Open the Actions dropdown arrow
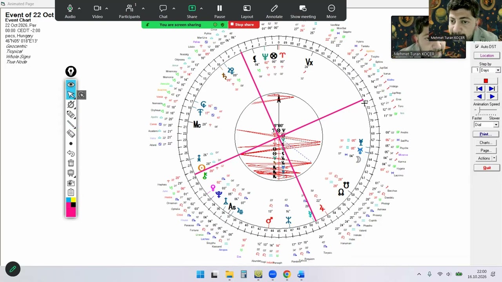This screenshot has width=502, height=282. pos(494,158)
